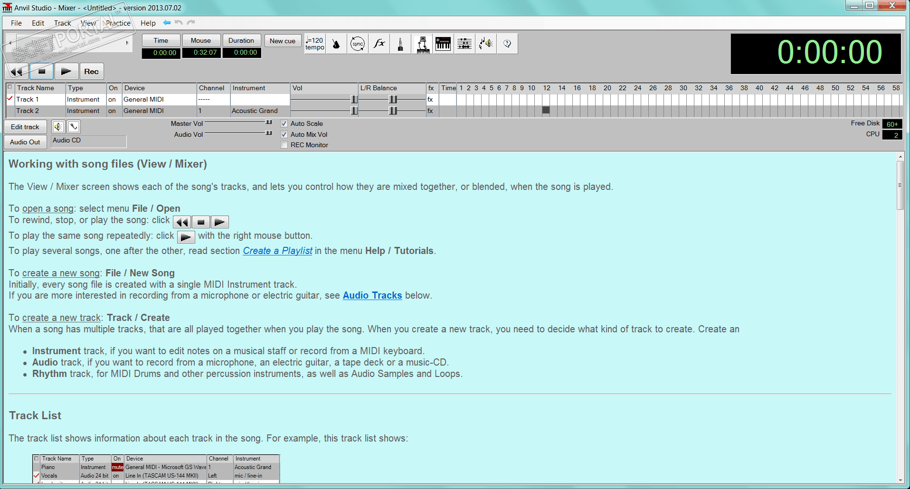Screen dimensions: 910x489
Task: Click the Audio Vol slider handle
Action: (x=269, y=133)
